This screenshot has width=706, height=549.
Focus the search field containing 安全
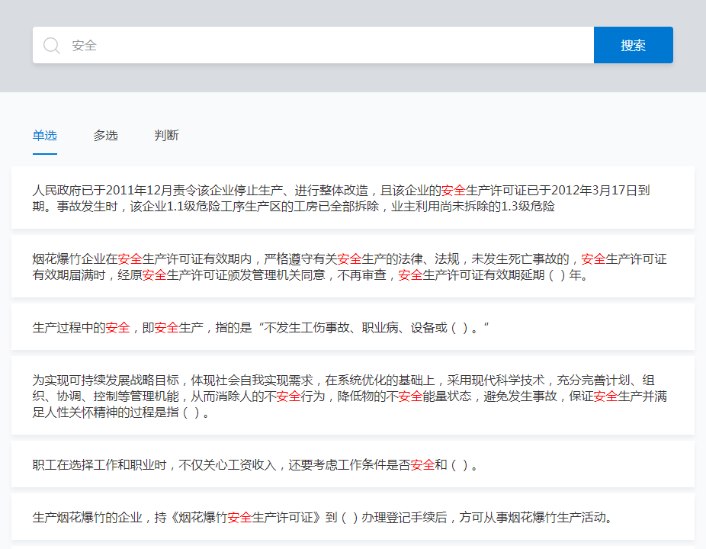pos(313,45)
